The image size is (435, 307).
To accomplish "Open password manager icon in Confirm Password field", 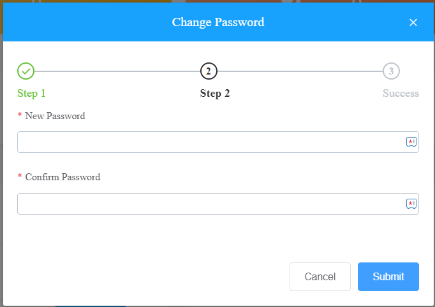I will point(411,204).
